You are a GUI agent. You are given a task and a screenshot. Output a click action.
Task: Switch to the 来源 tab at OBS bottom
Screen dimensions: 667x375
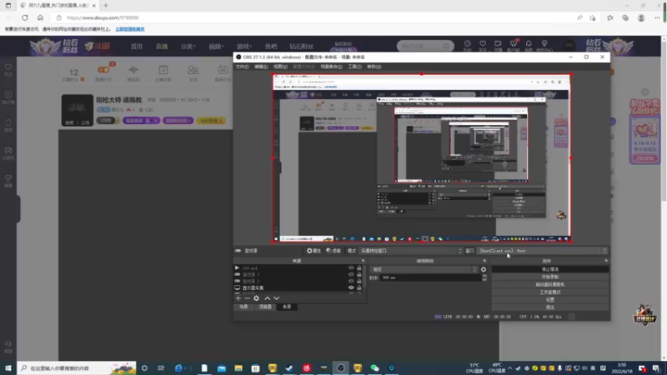tap(287, 307)
